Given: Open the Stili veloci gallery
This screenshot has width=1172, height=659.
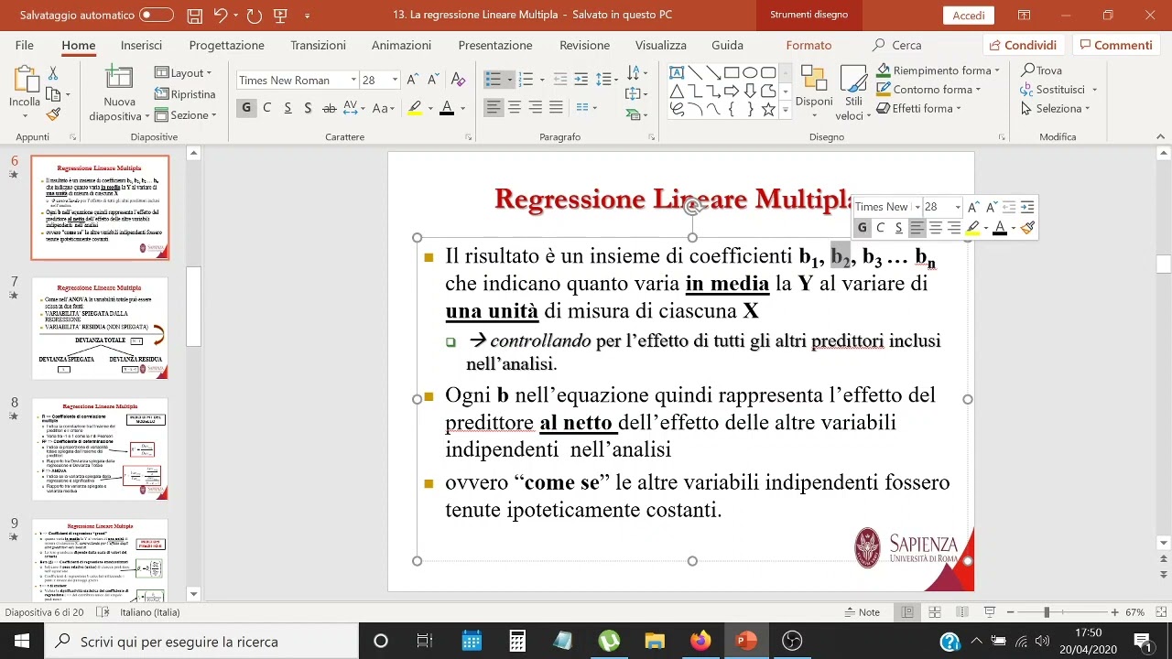Looking at the screenshot, I should (853, 93).
